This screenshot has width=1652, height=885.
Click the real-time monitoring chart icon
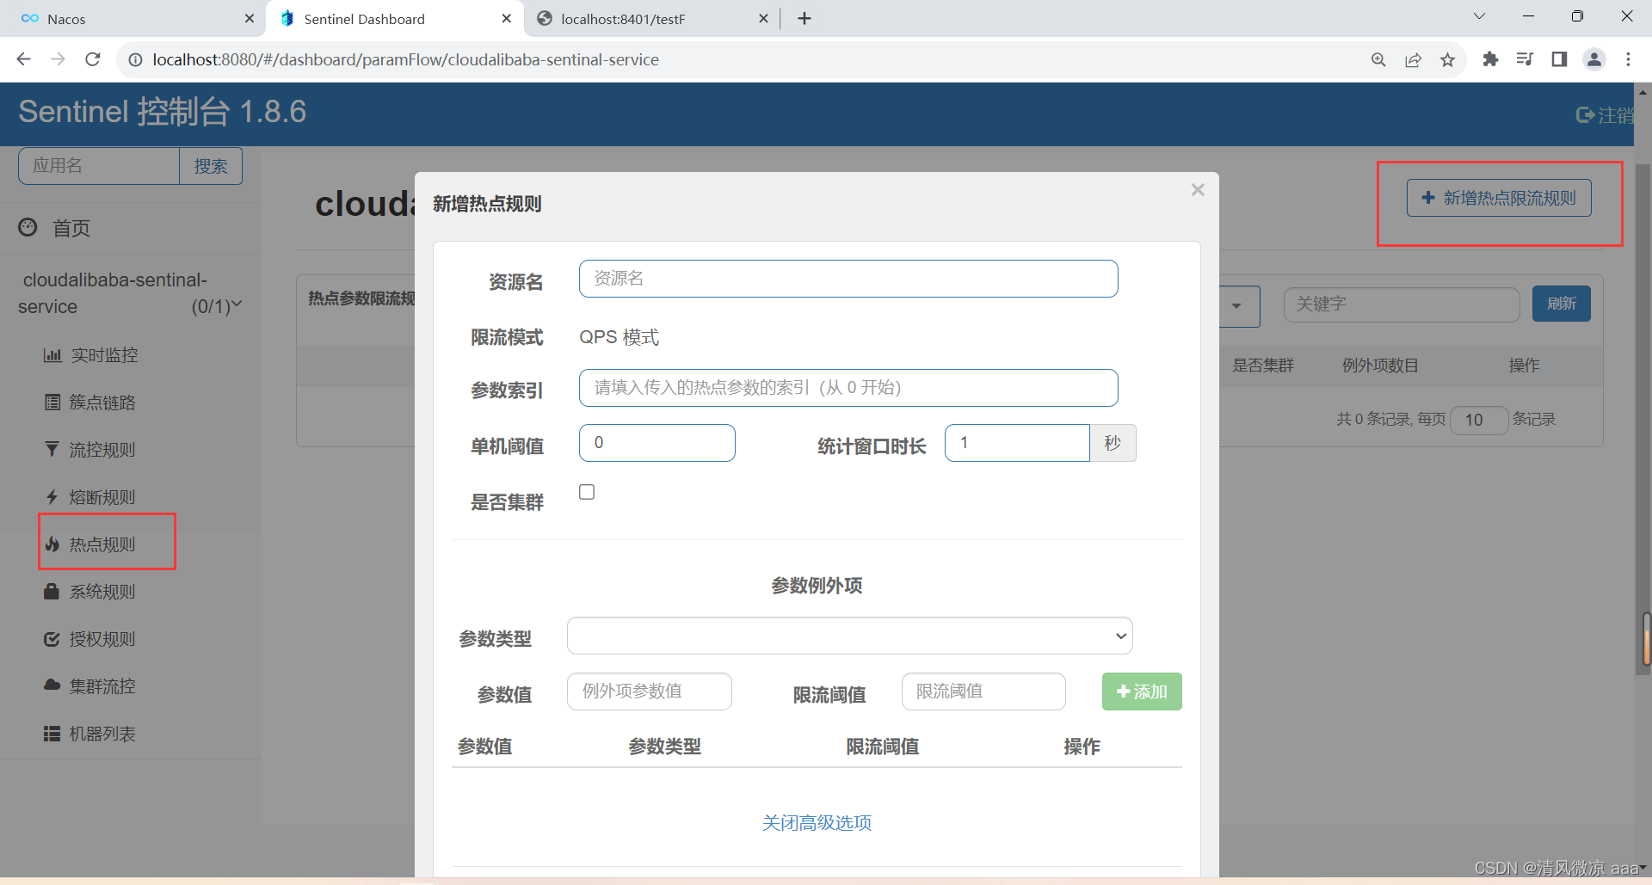(x=52, y=355)
